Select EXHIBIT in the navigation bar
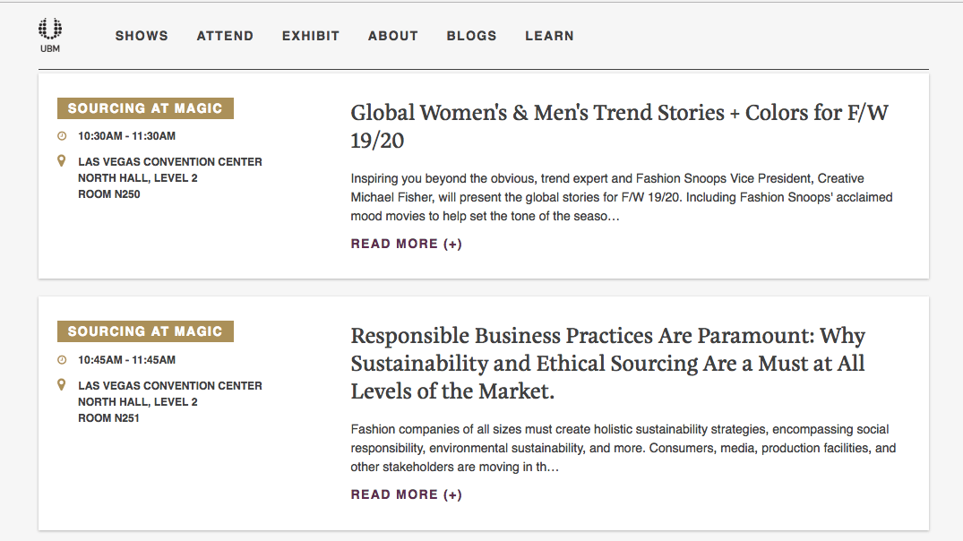The height and width of the screenshot is (541, 963). pos(311,36)
